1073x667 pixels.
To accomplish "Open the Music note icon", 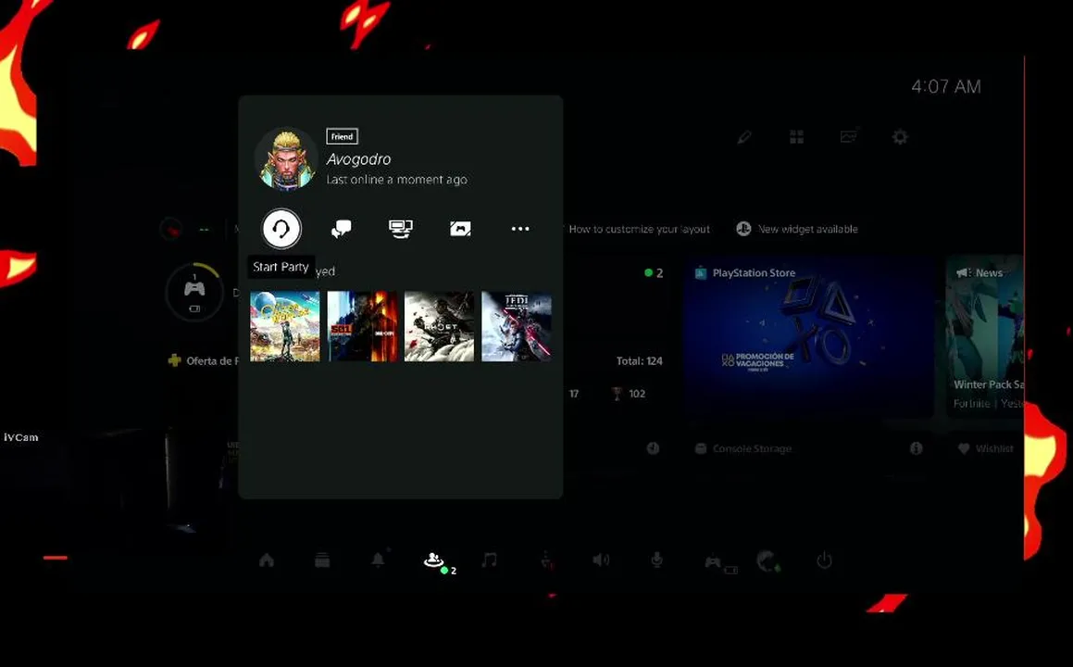I will point(489,560).
